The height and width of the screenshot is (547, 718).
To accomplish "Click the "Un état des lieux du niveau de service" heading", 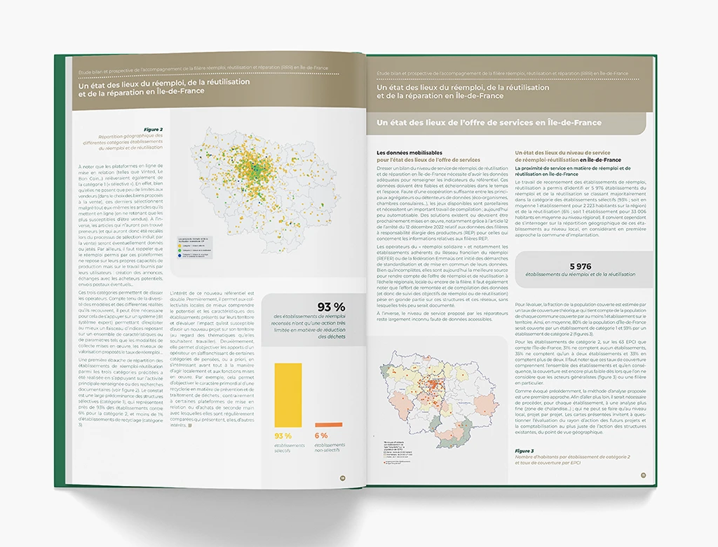I will pos(562,152).
